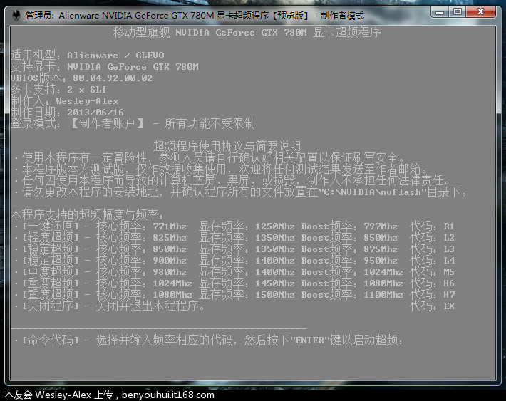Click the '[中度超频]' medium overclock row label
This screenshot has width=506, height=401.
[51, 271]
